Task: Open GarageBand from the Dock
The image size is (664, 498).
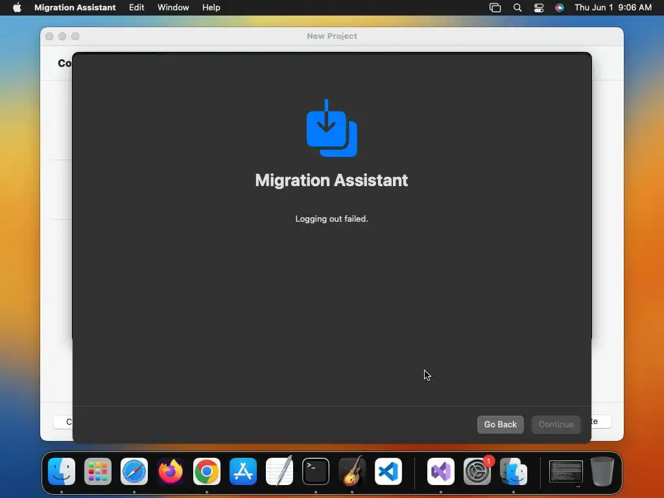Action: pyautogui.click(x=352, y=471)
